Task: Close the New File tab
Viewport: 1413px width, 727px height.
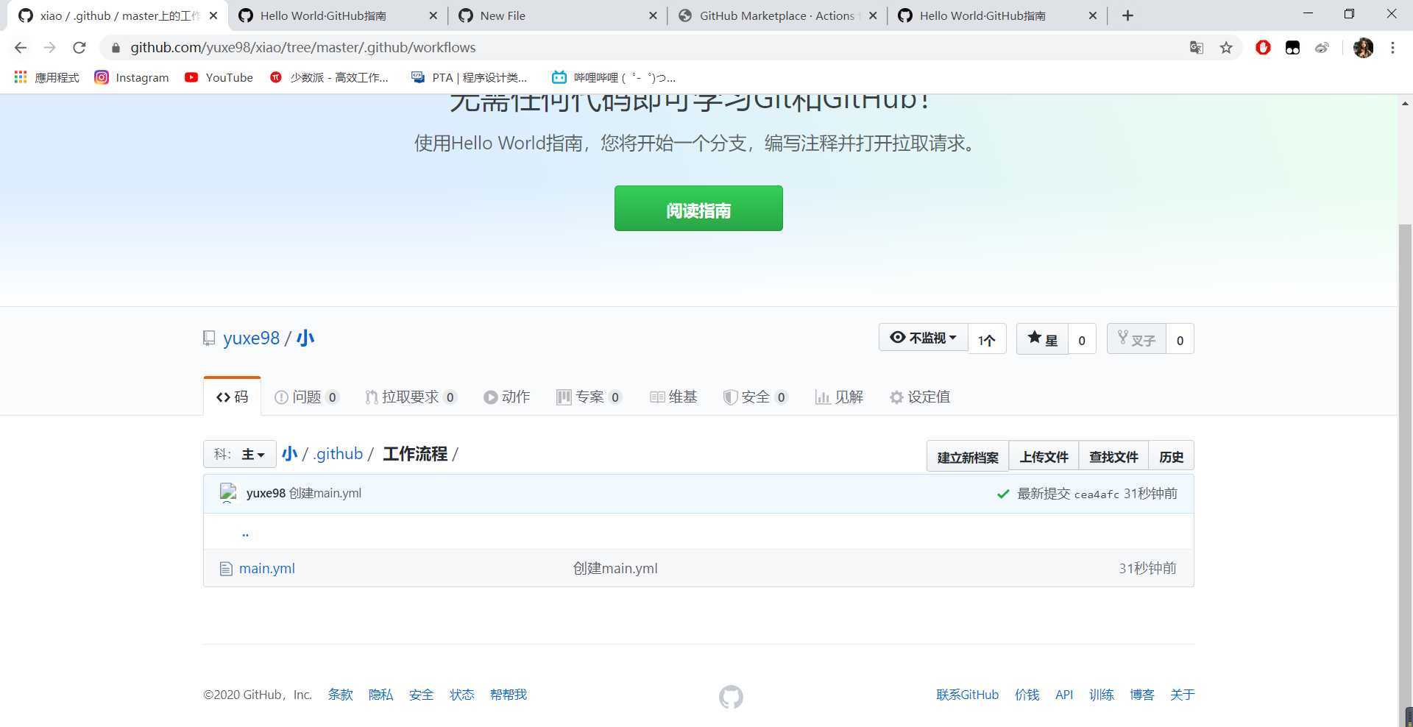Action: [x=653, y=15]
